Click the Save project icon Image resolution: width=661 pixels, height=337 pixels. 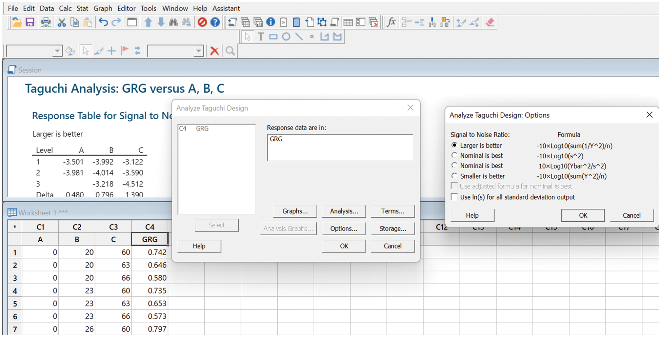point(30,22)
